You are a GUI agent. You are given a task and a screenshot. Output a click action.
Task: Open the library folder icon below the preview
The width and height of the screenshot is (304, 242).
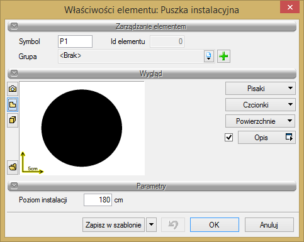coord(13,167)
